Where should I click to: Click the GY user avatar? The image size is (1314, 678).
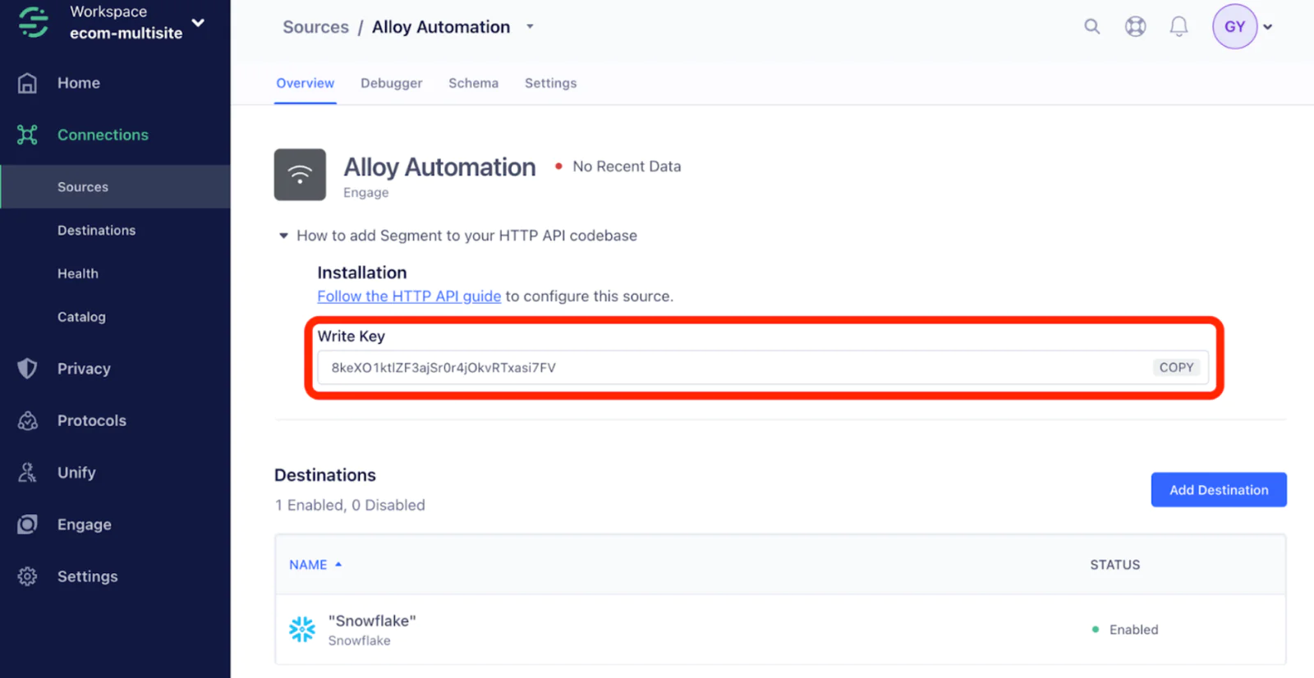(1234, 26)
